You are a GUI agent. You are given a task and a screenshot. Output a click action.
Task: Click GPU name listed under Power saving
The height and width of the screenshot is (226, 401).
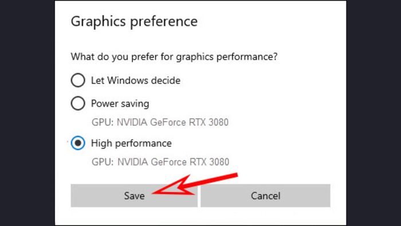(160, 122)
